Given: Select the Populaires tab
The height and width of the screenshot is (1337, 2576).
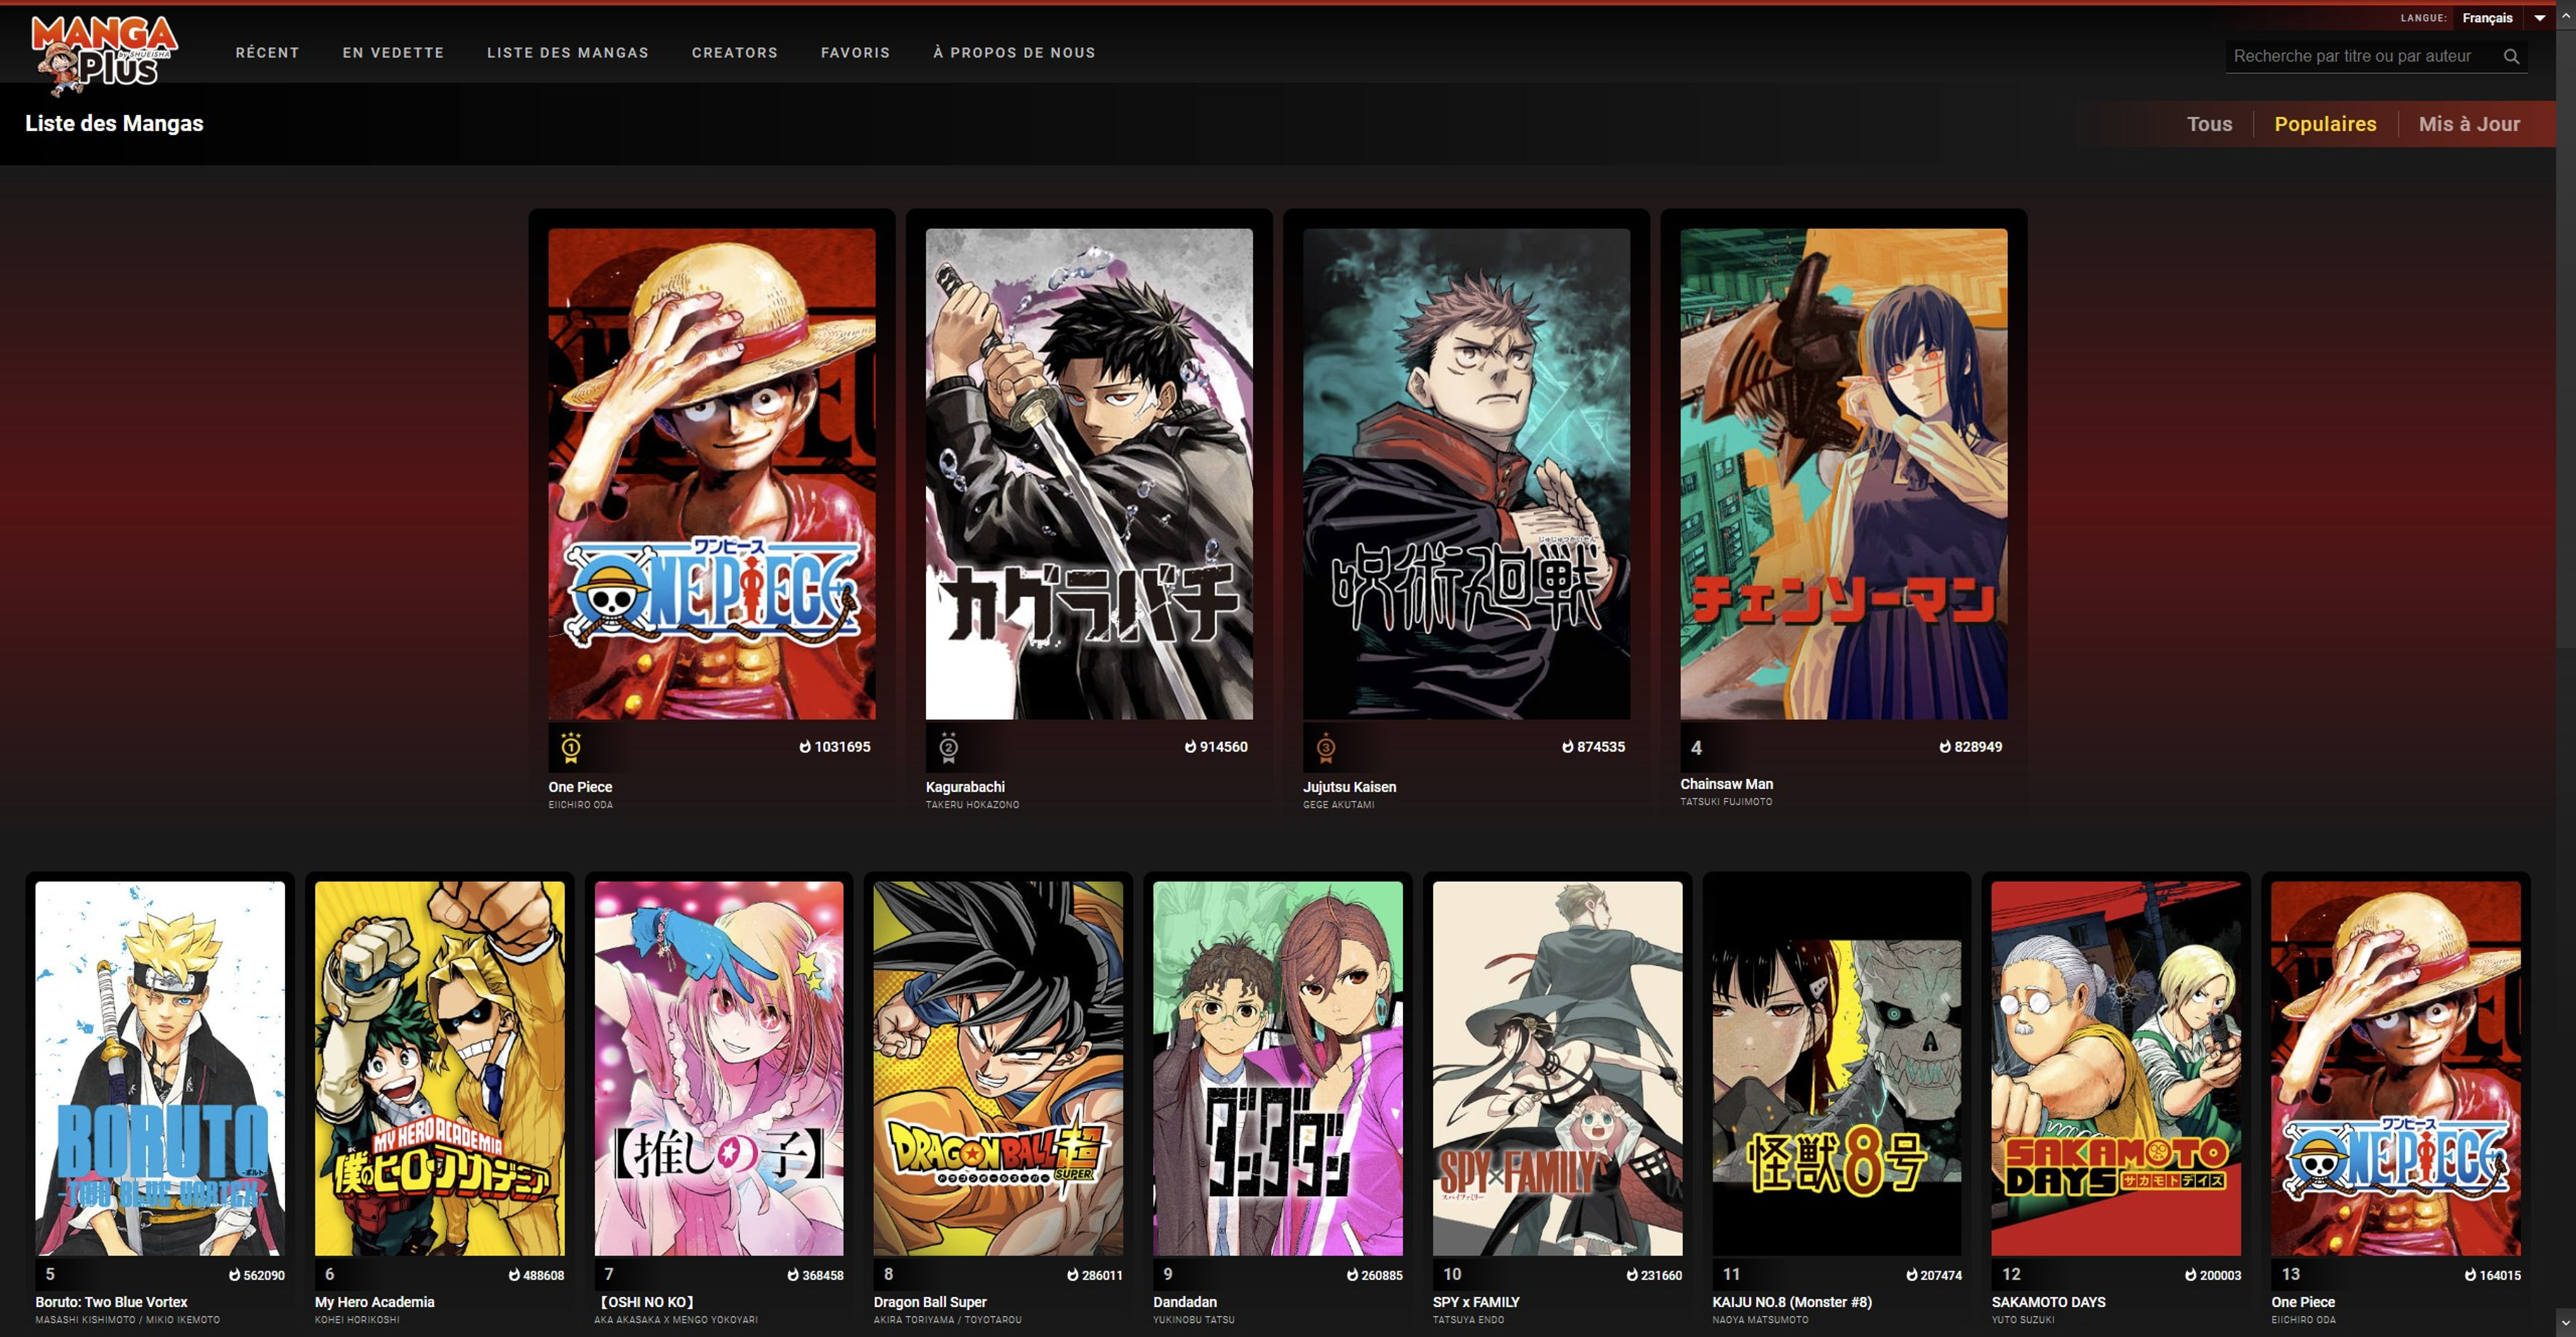Looking at the screenshot, I should click(x=2325, y=124).
